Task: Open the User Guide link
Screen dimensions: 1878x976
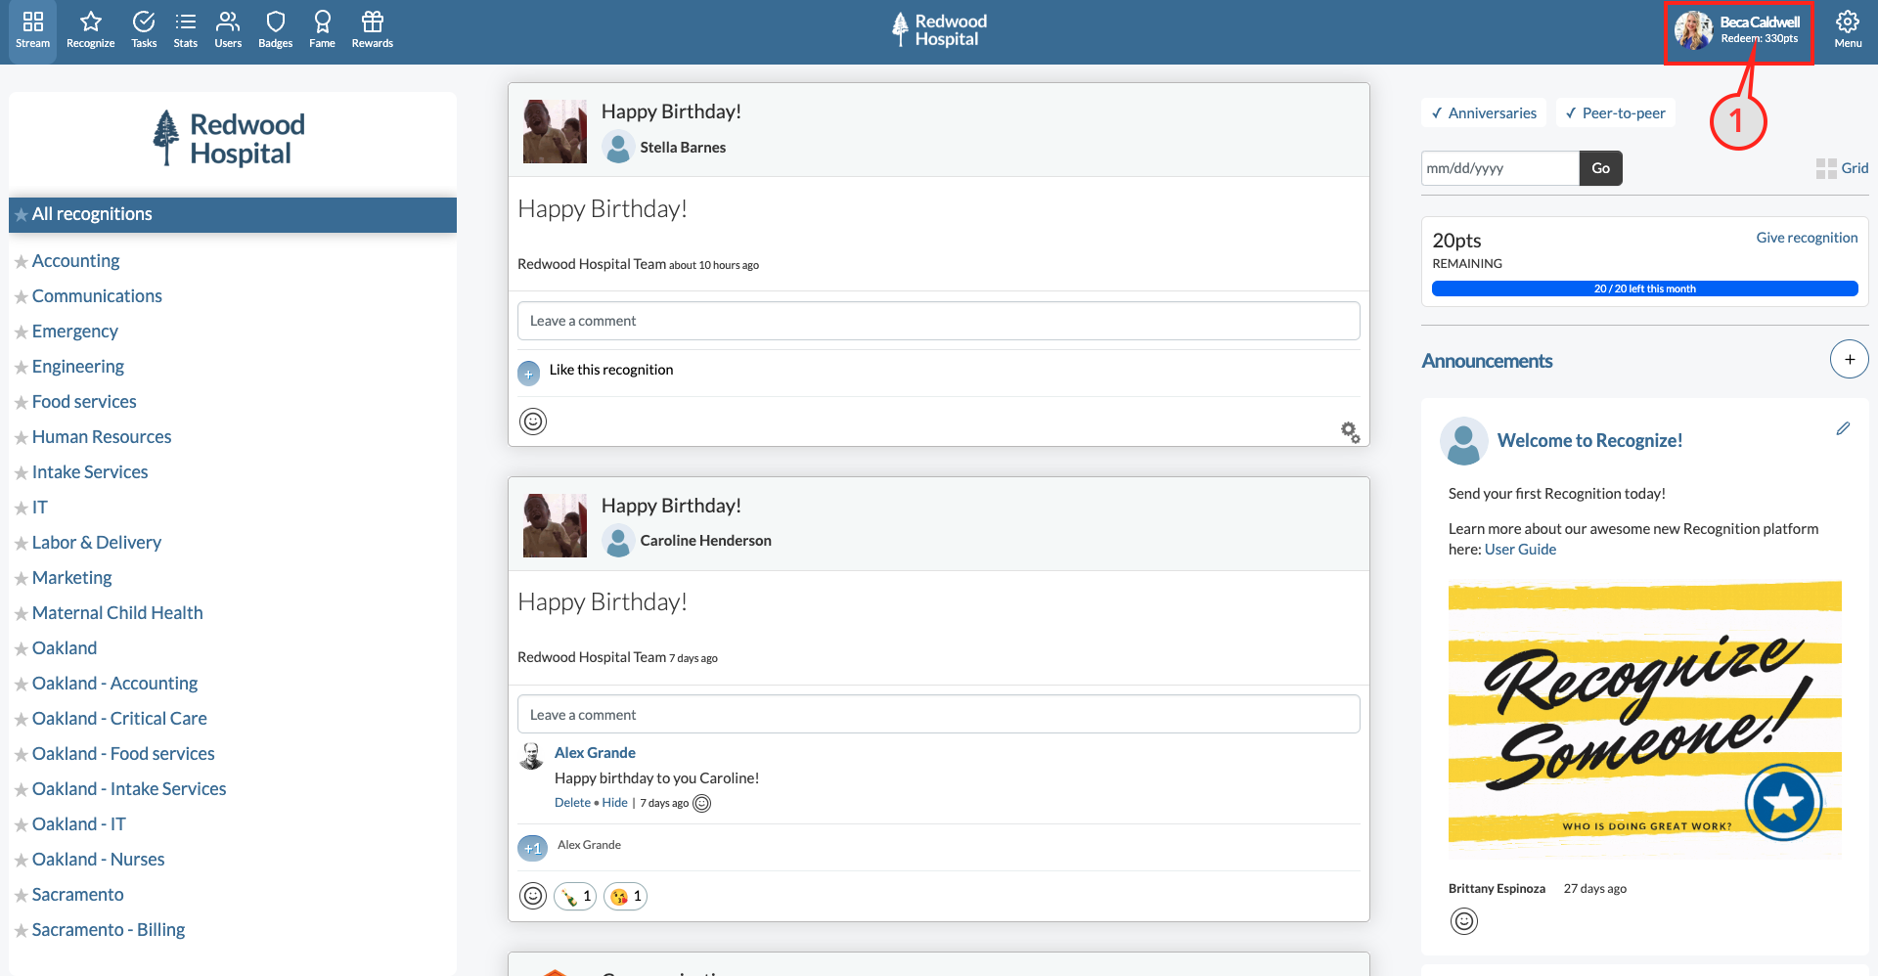Action: [x=1519, y=549]
